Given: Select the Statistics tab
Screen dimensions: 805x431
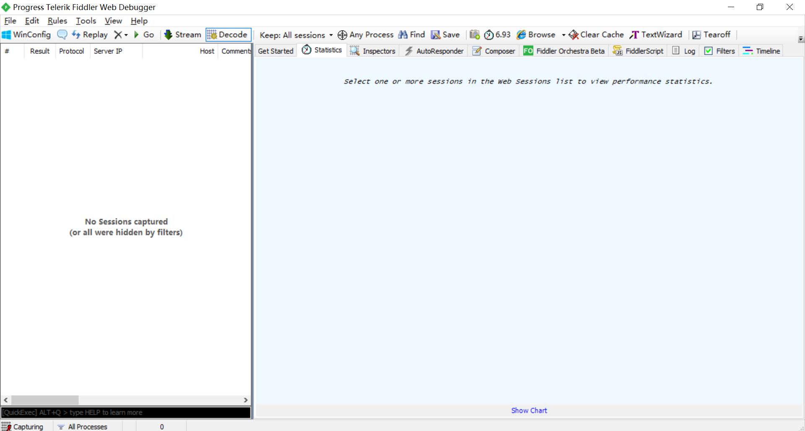Looking at the screenshot, I should (x=322, y=50).
